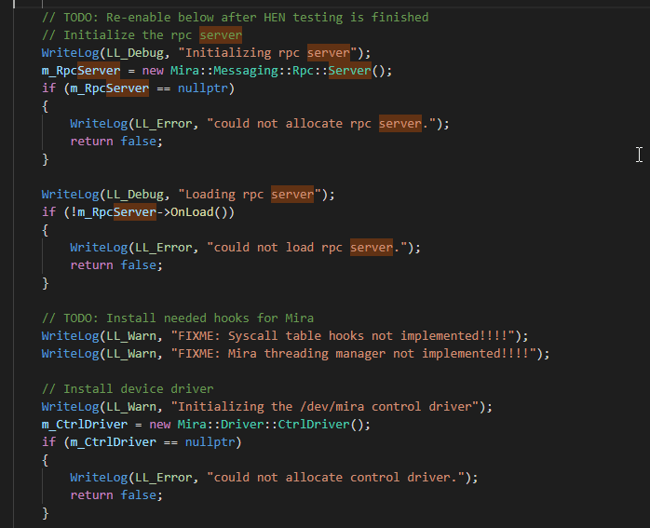
Task: Click 'return false;' below allocate rpc server error
Action: (116, 142)
